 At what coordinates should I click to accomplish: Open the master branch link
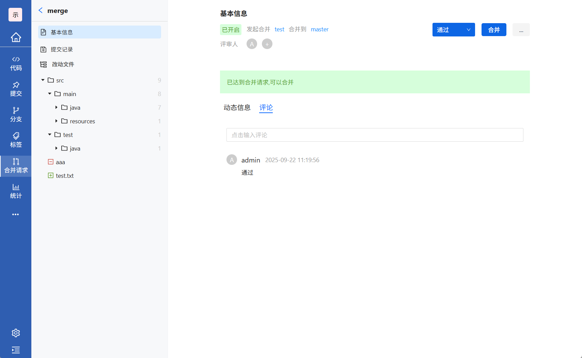click(319, 29)
